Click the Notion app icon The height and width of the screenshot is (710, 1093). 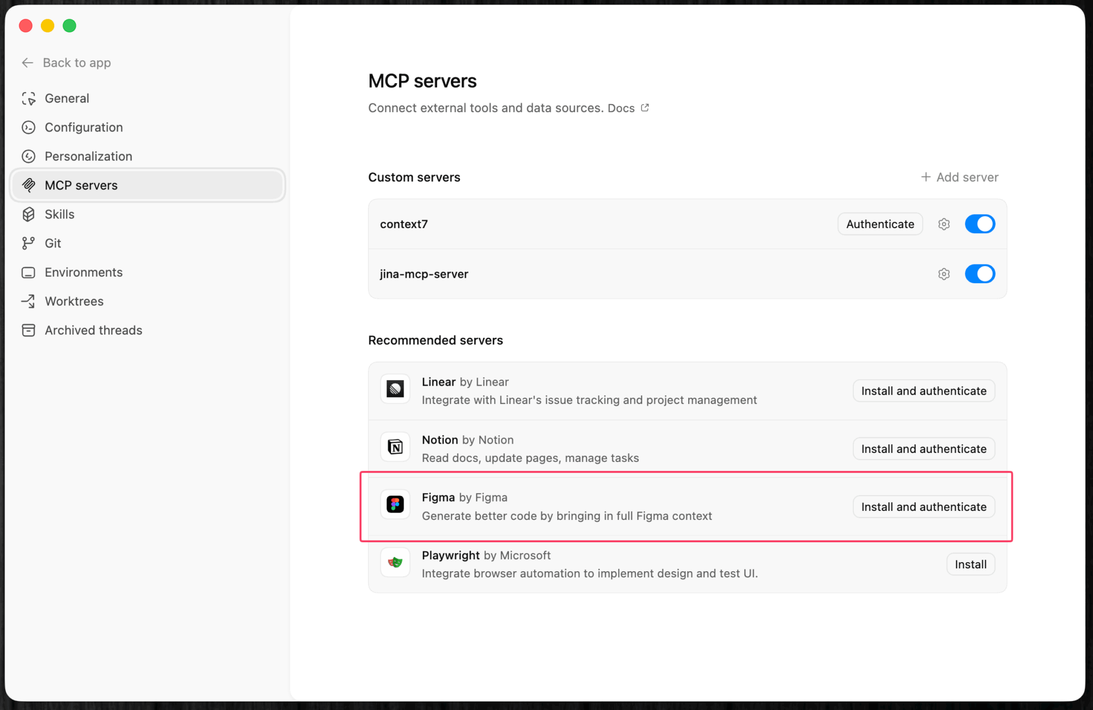point(395,447)
